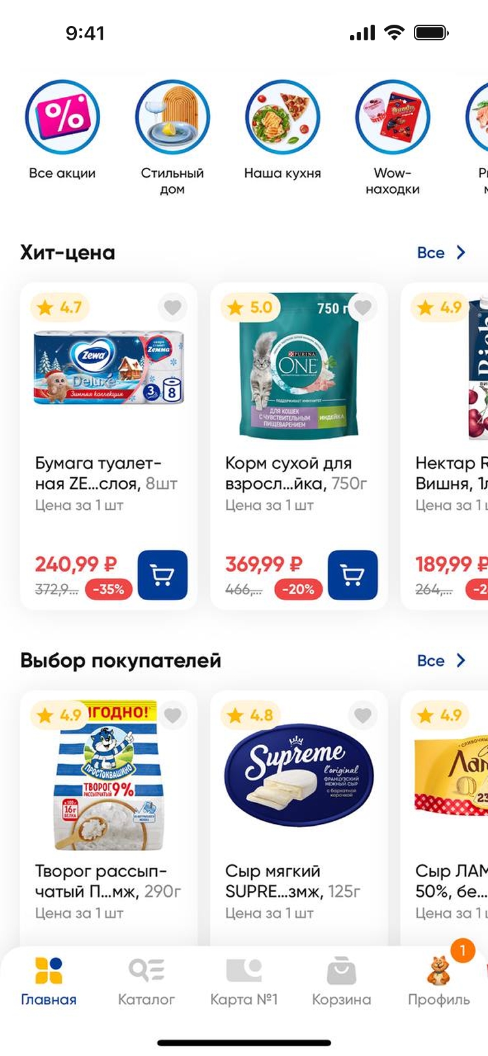Open the Profile hamster icon
The width and height of the screenshot is (488, 1056).
[x=439, y=971]
